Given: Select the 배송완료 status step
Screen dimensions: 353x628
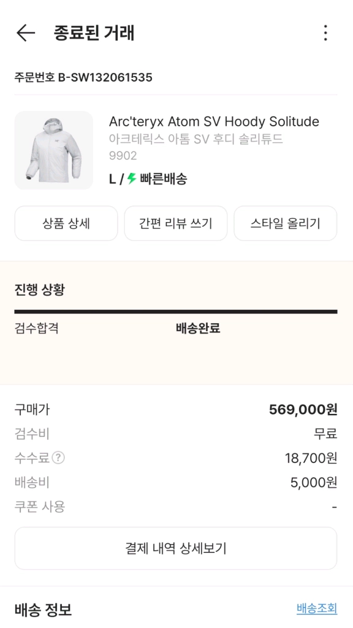Looking at the screenshot, I should 198,329.
